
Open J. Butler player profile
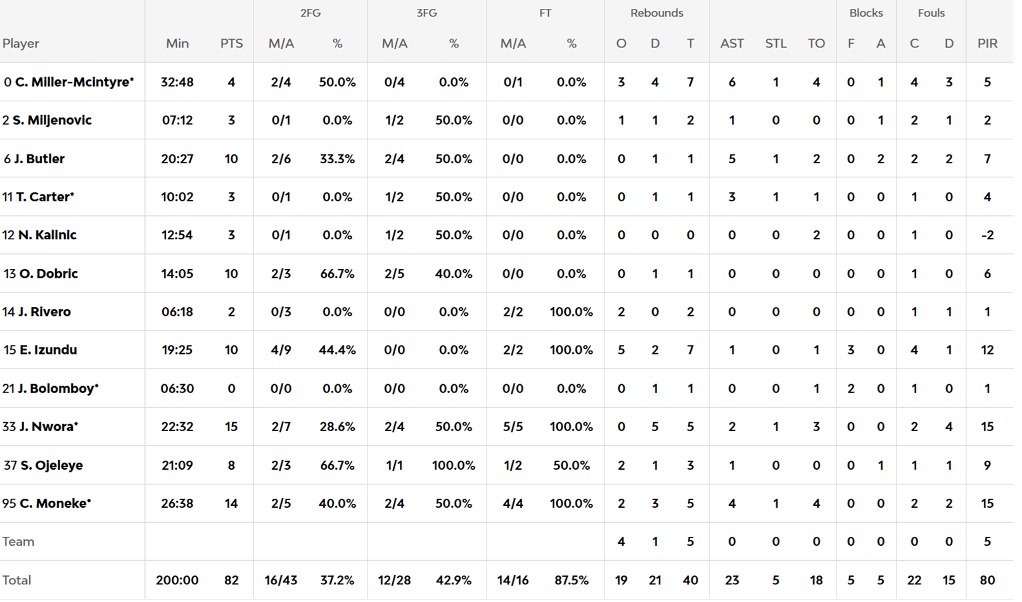click(x=39, y=159)
